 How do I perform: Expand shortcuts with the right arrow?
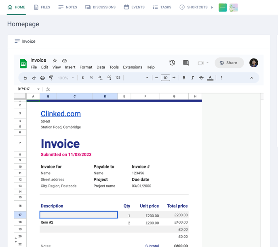click(212, 7)
